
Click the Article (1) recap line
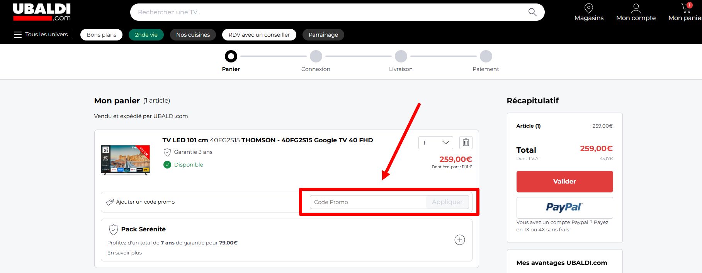(x=565, y=126)
